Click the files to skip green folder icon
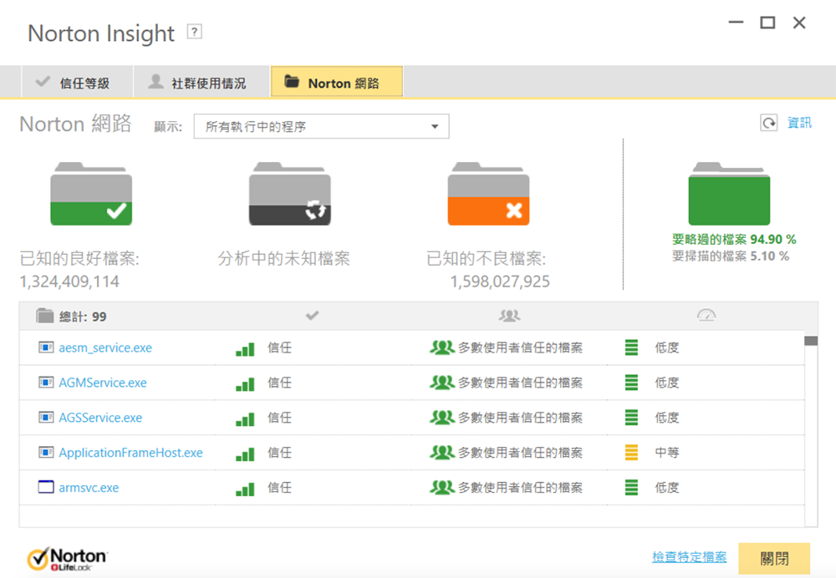The height and width of the screenshot is (578, 836). pyautogui.click(x=729, y=194)
